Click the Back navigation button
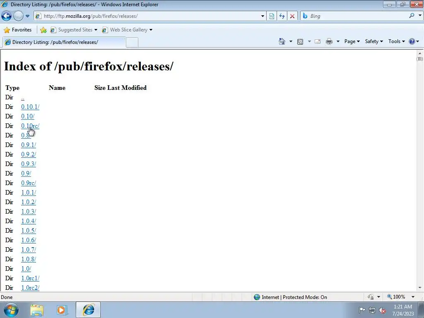The image size is (424, 318). pyautogui.click(x=7, y=16)
